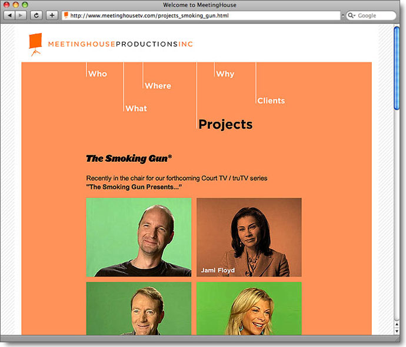
Task: Open the blonde woman laughing thumbnail
Action: 249,308
